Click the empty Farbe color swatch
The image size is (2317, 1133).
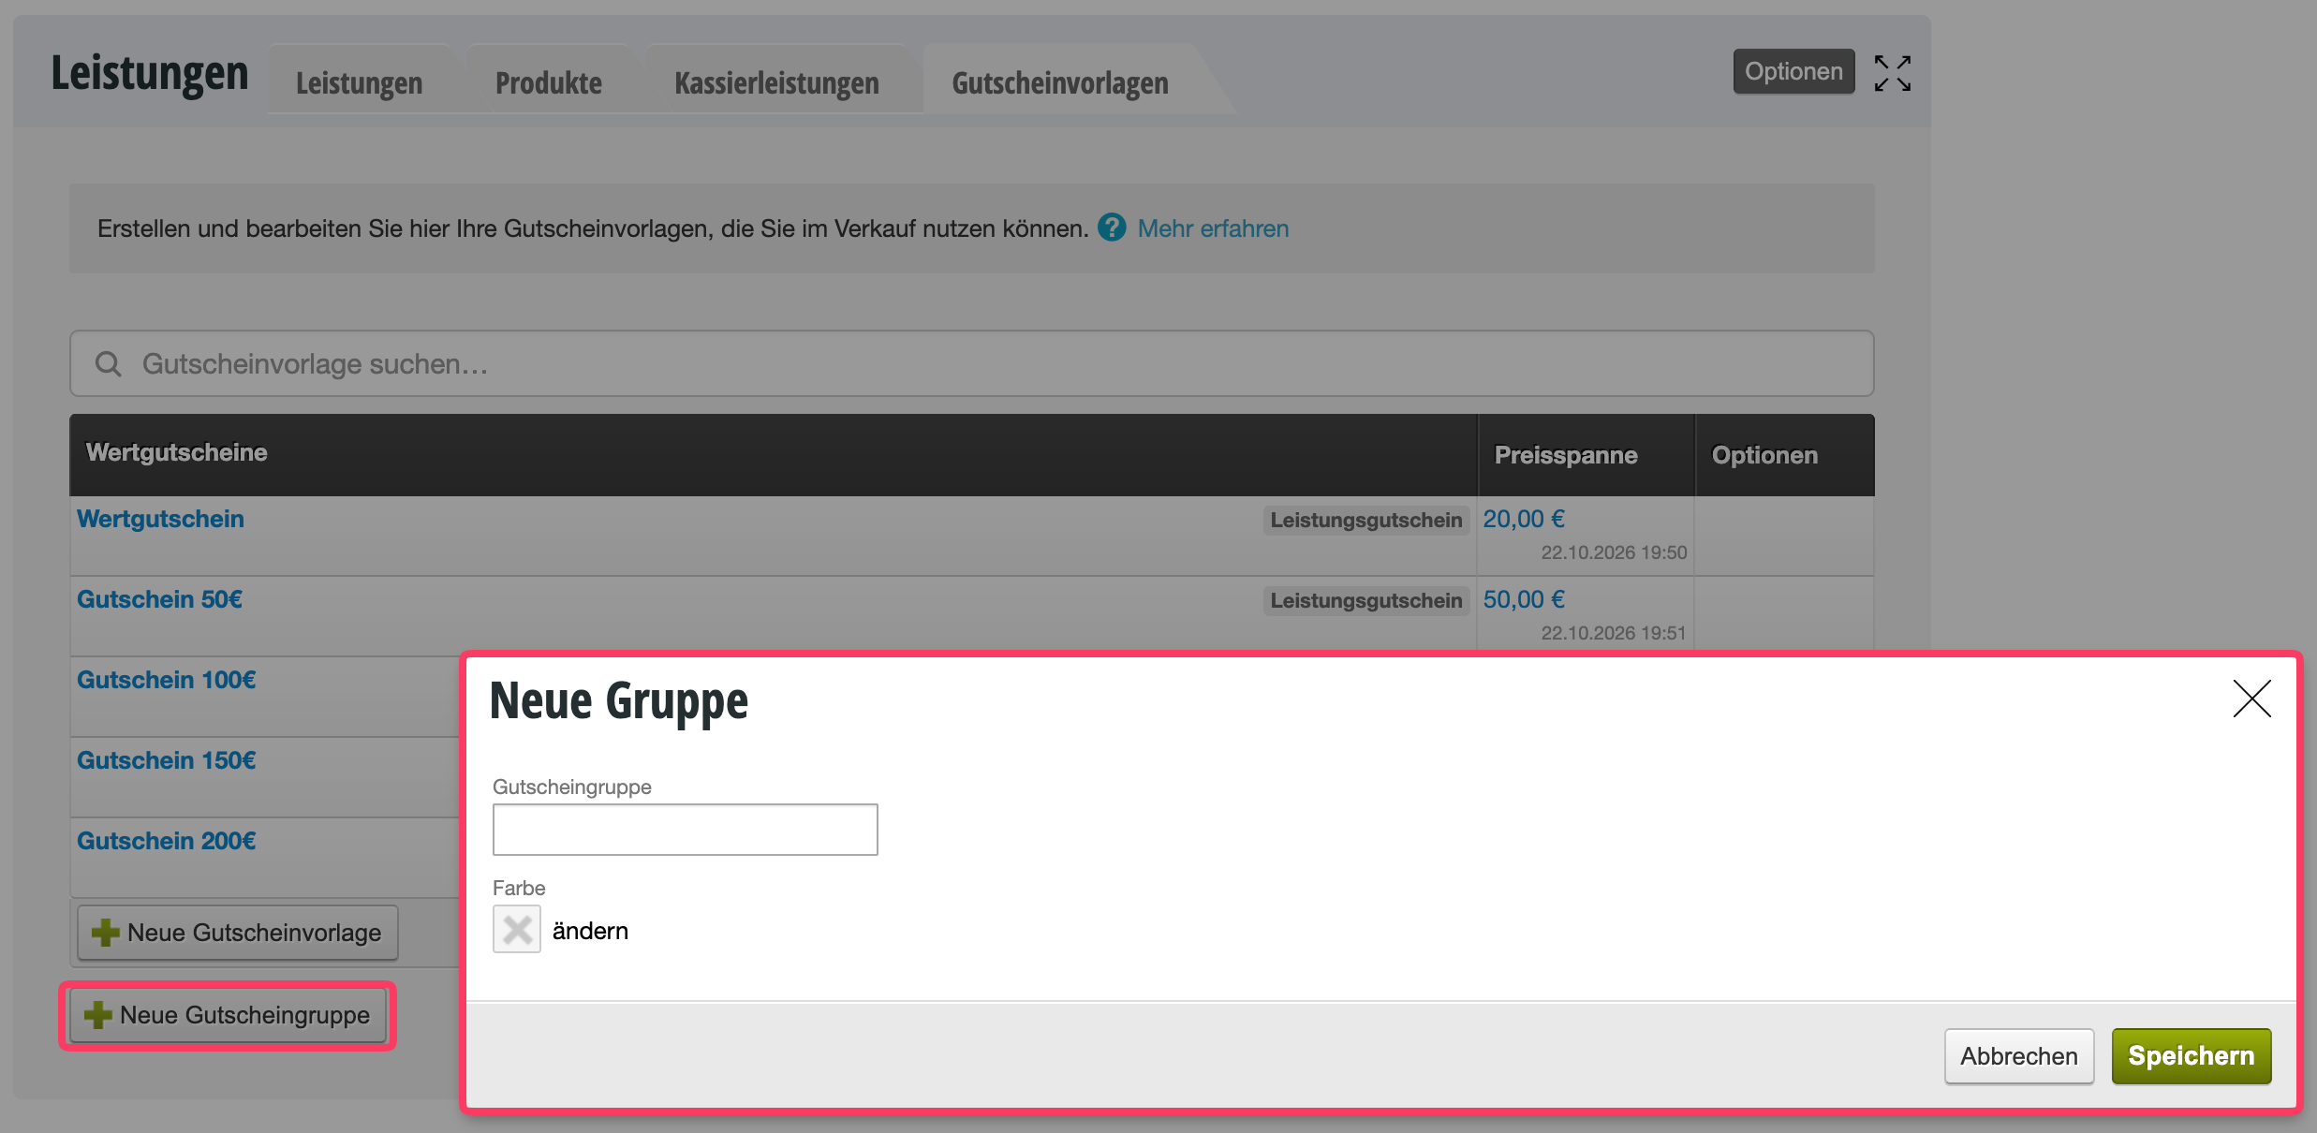pos(517,930)
